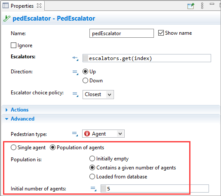Click the equals icon beside Escalator choice policy
This screenshot has height=196, width=221.
75,94
